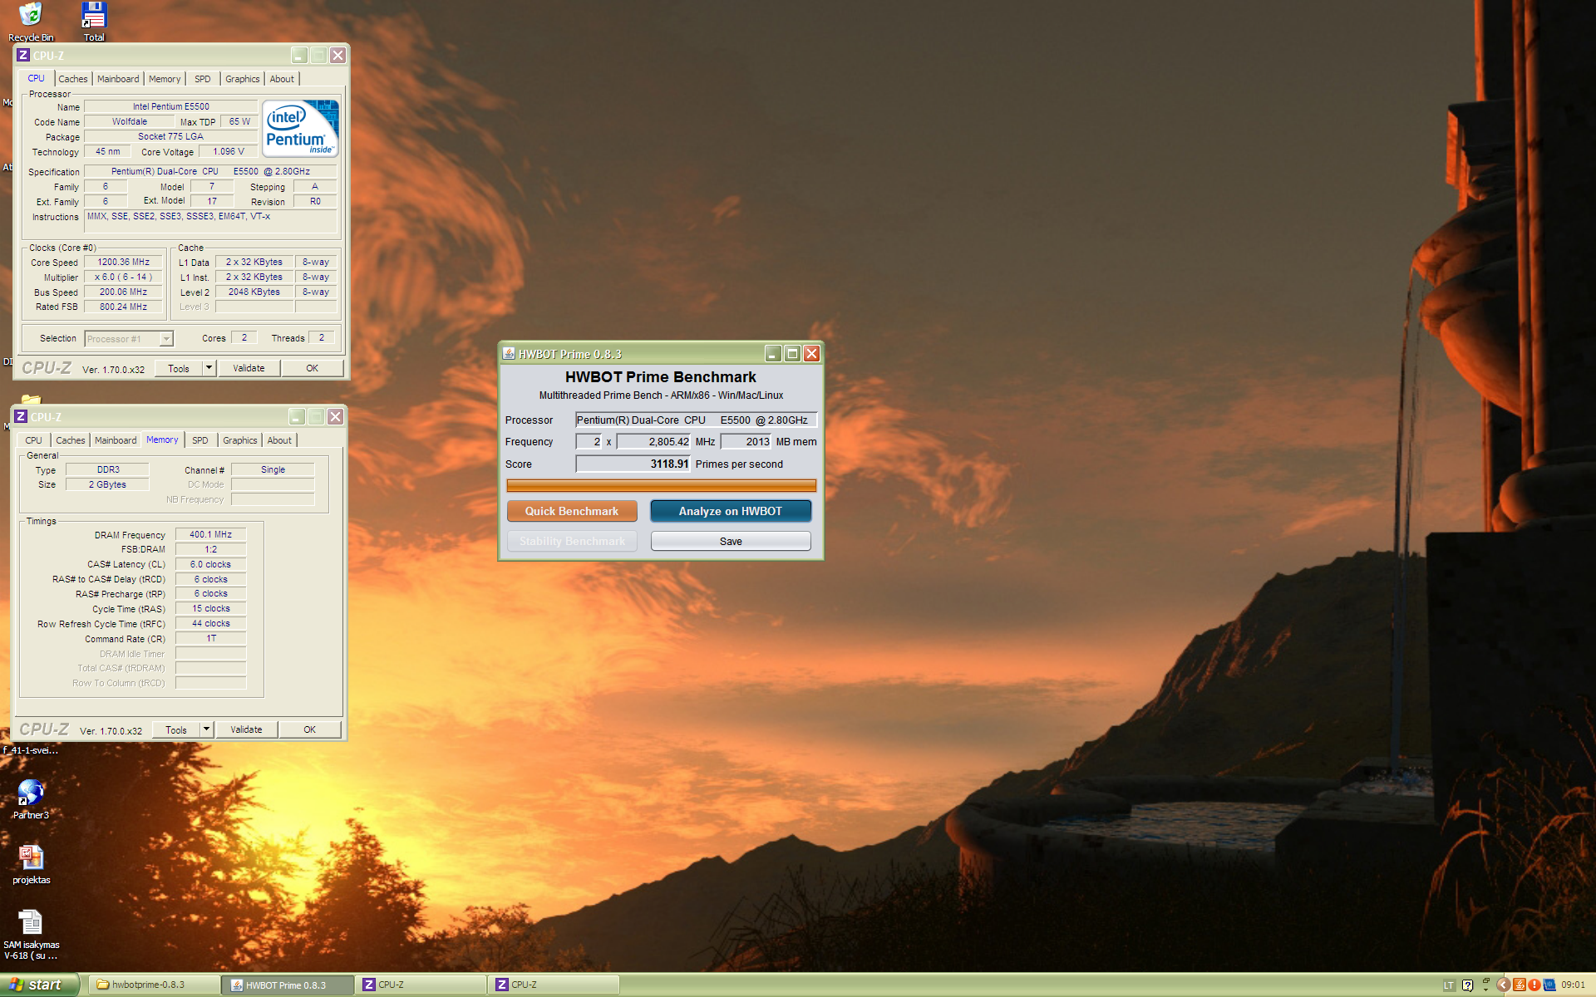Click the Intel Pentium inside logo

tap(300, 128)
